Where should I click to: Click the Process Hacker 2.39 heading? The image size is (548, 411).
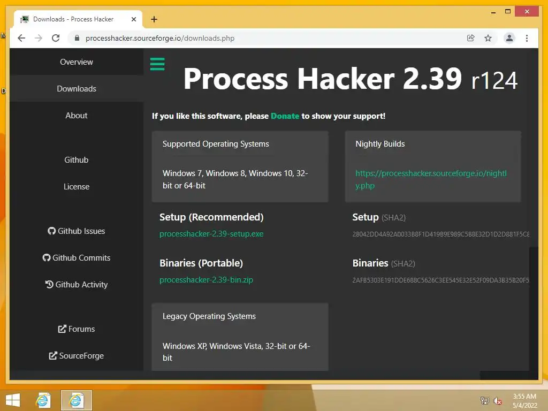pos(350,79)
